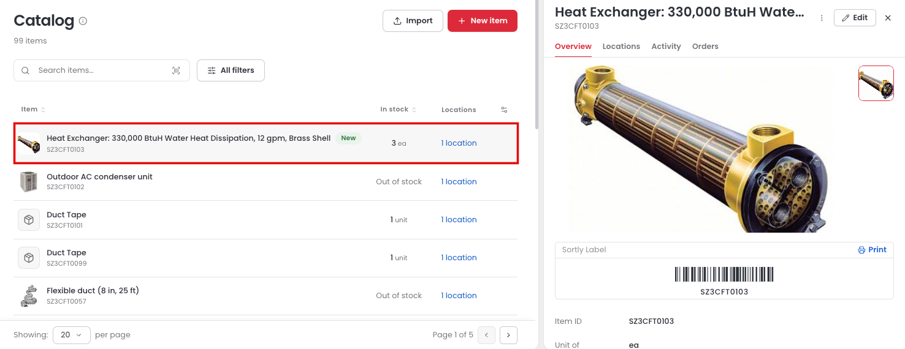The width and height of the screenshot is (905, 349).
Task: Open the three-dot more options menu
Action: pyautogui.click(x=822, y=18)
